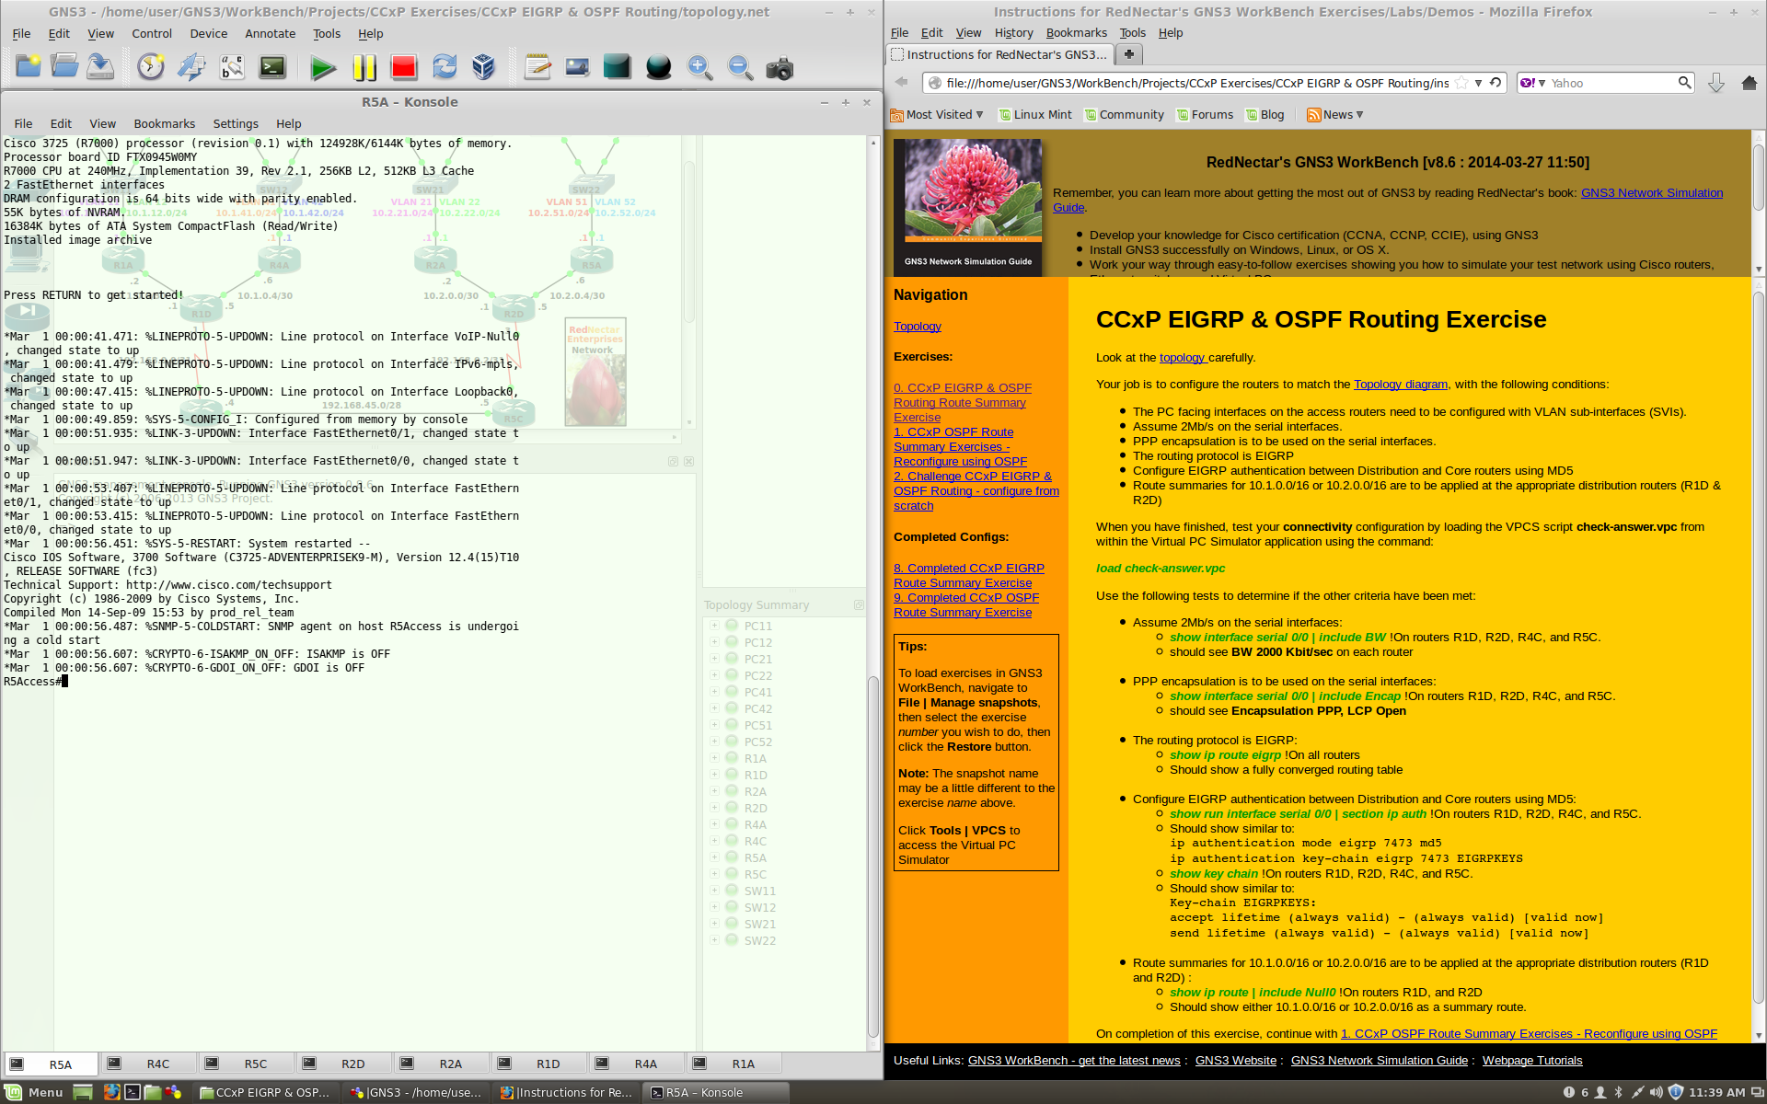Stop all devices with the red stop icon
1767x1104 pixels.
(x=403, y=67)
